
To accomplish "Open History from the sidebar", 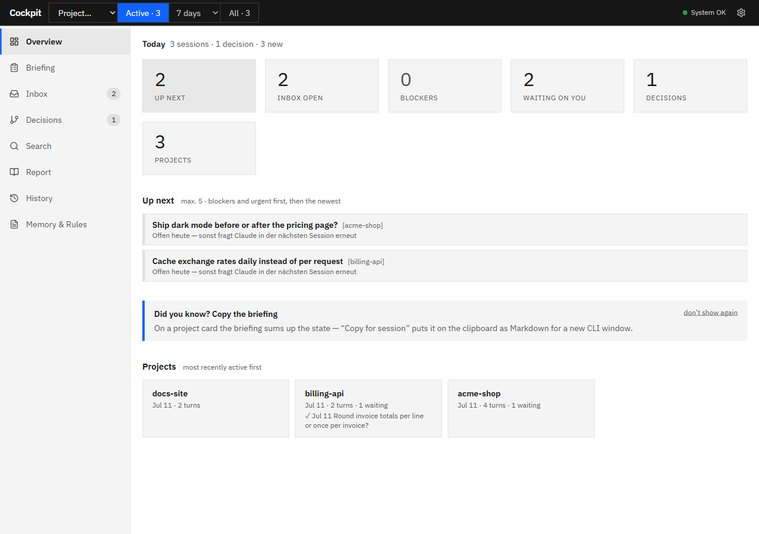I will pyautogui.click(x=65, y=198).
